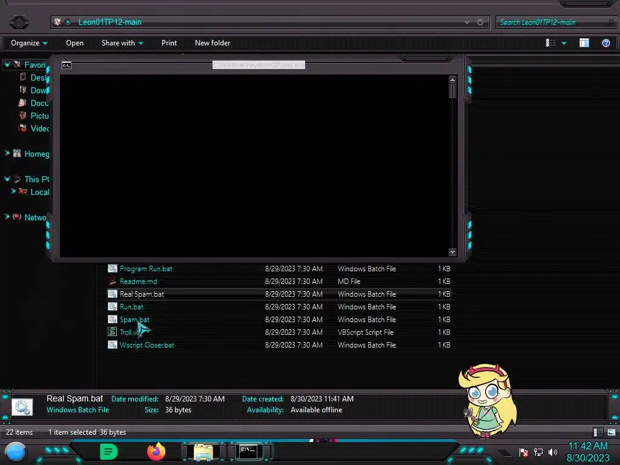Expand the Local Disk tree node
Image resolution: width=620 pixels, height=465 pixels.
13,191
